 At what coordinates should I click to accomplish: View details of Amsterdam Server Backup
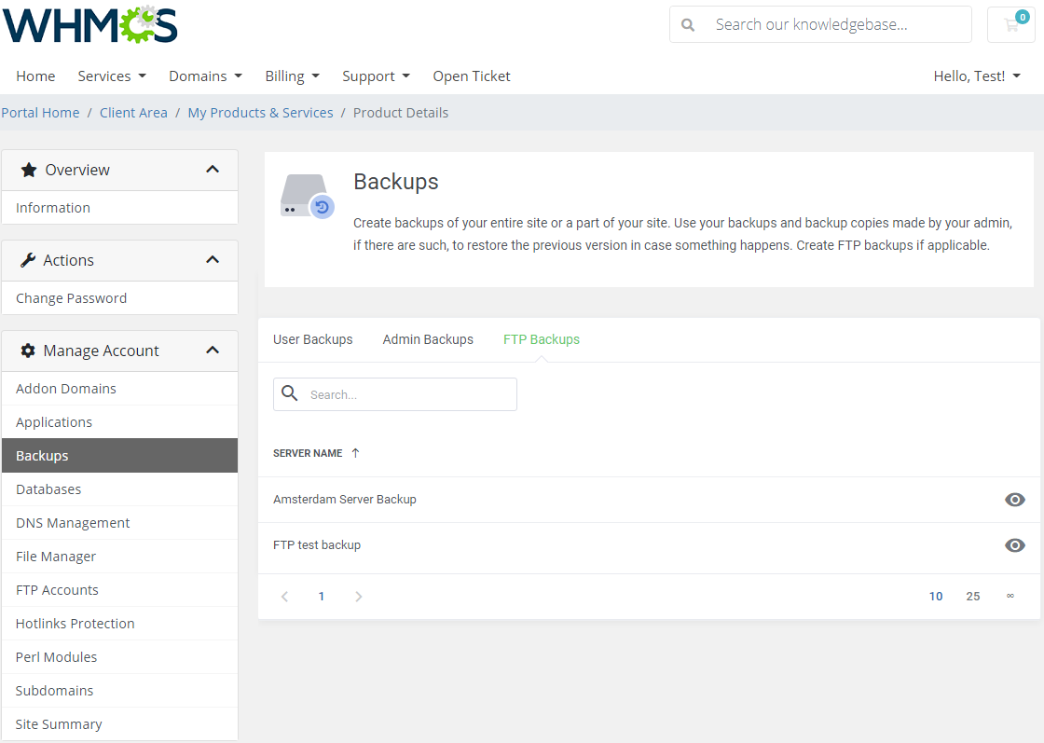coord(1015,500)
